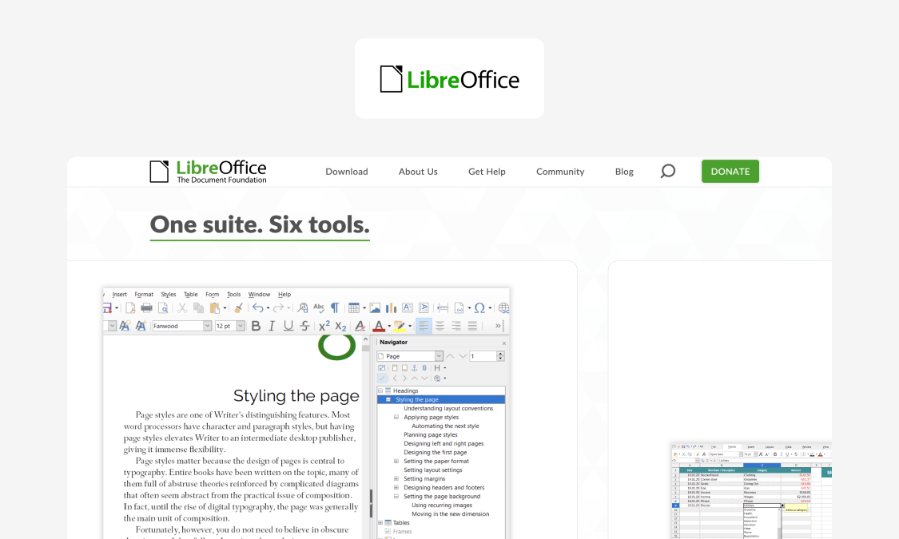899x539 pixels.
Task: Click the Subscript icon
Action: (340, 326)
